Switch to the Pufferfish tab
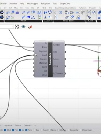The image size is (101, 134). point(82,8)
